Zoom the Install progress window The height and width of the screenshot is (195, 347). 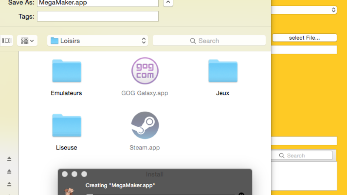(84, 174)
